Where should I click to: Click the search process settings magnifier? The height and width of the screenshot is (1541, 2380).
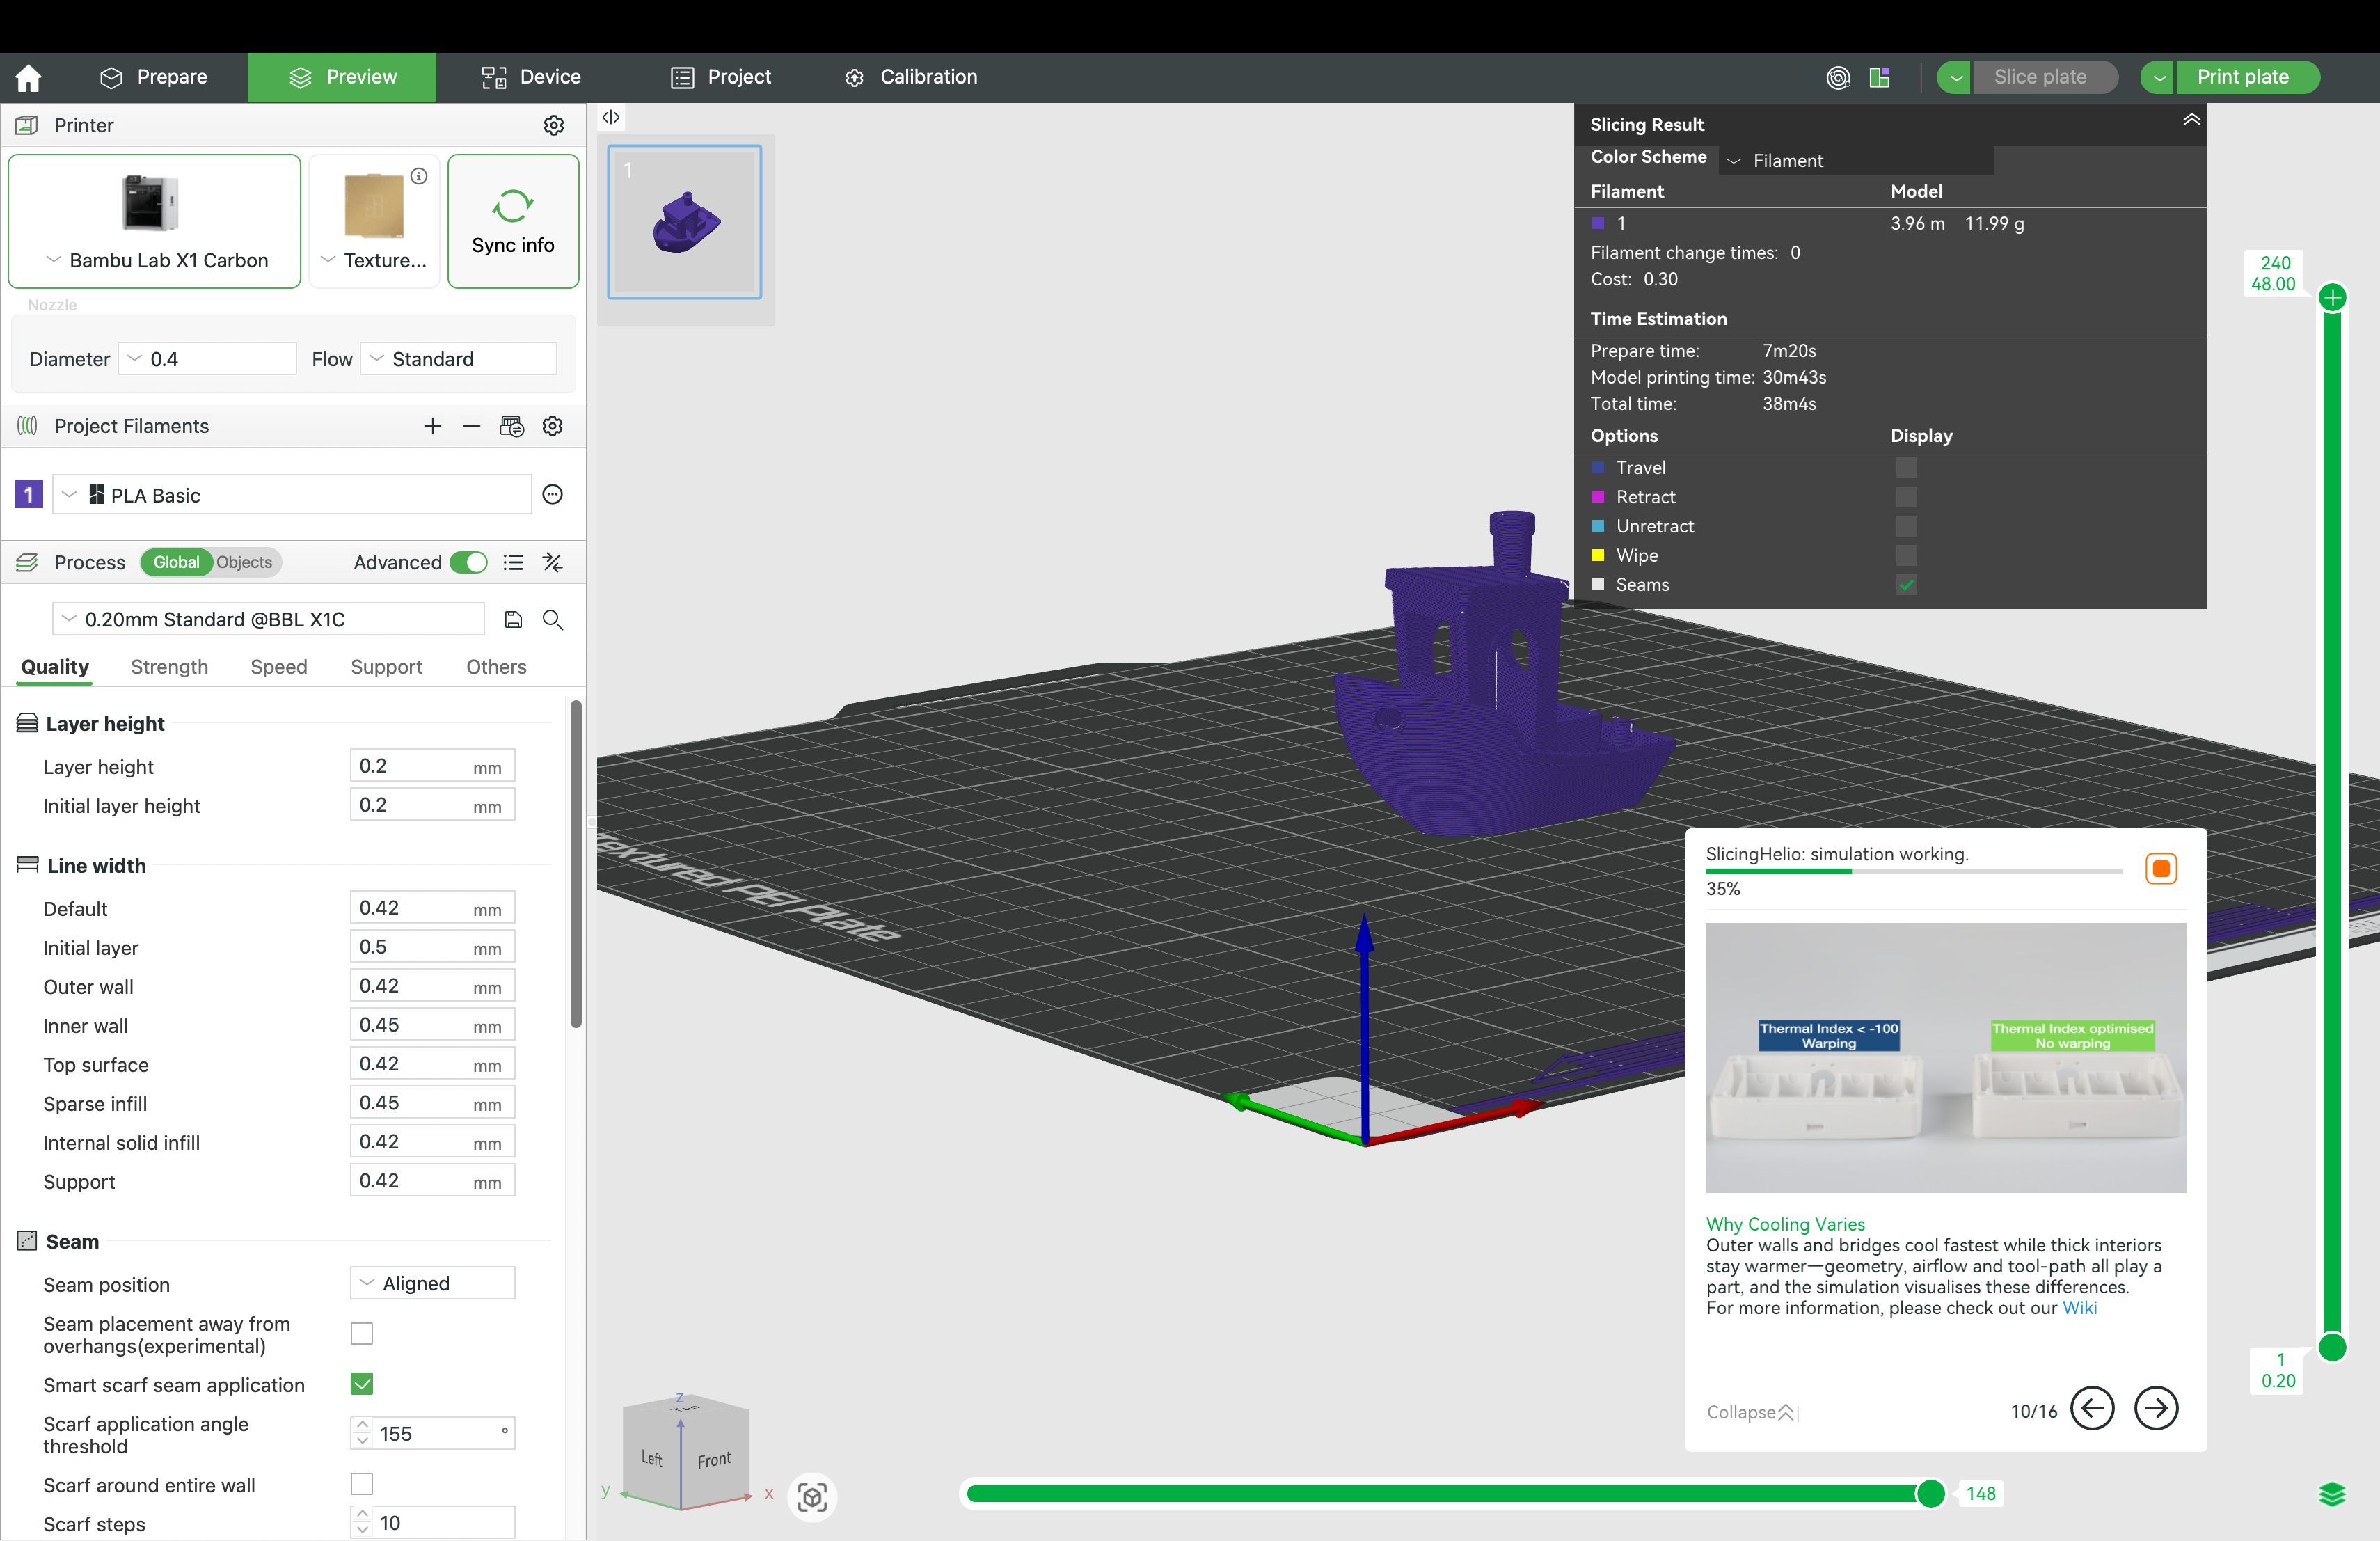(552, 620)
